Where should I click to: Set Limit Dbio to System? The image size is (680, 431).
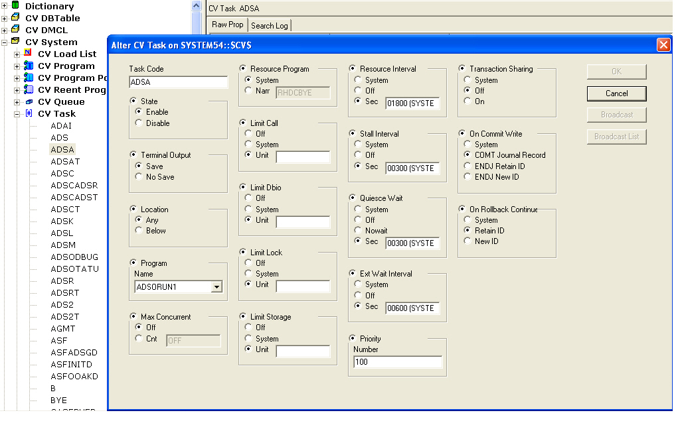tap(248, 210)
